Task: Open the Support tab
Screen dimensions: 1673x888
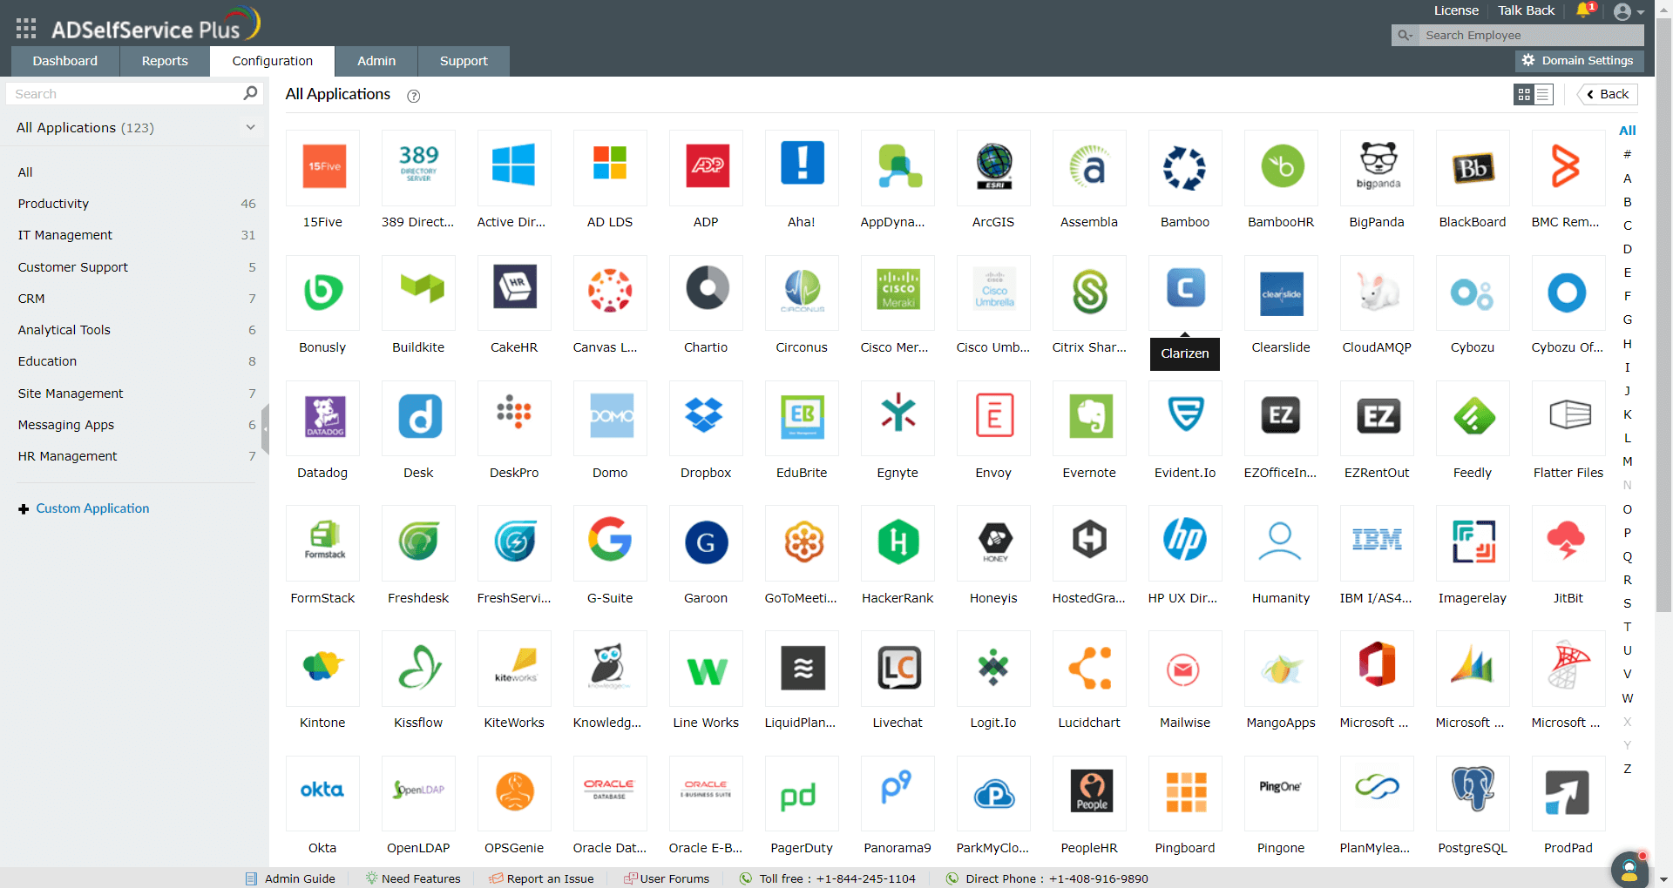Action: (x=464, y=61)
